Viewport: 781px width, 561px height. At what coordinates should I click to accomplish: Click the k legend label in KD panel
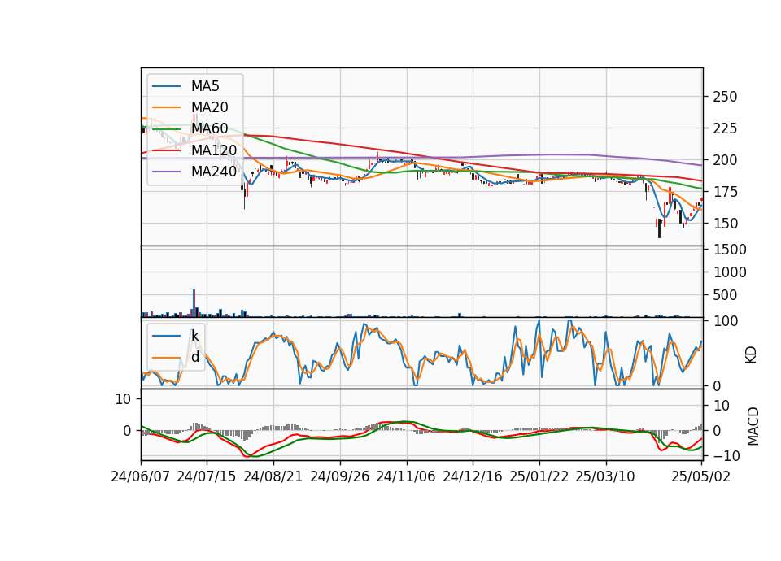click(x=194, y=336)
